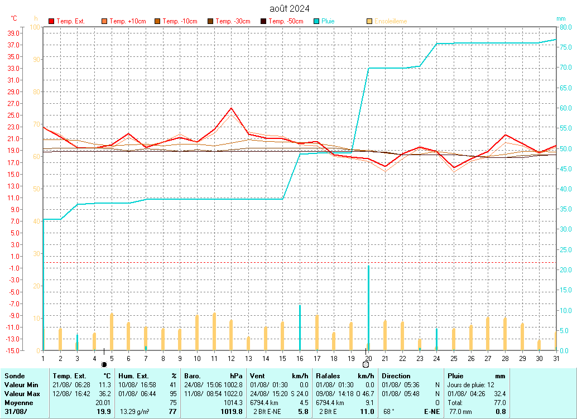Click the yellow Ensoleillement legend swatch
Viewport: 577px width, 419px height.
369,21
